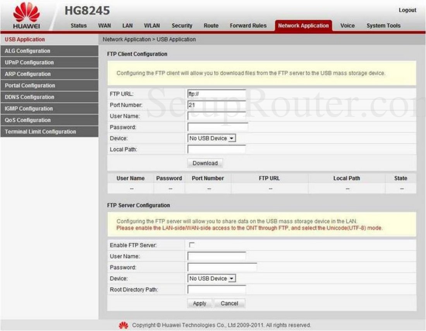Apply the FTP server settings
Screen dimensions: 426x331
click(199, 303)
